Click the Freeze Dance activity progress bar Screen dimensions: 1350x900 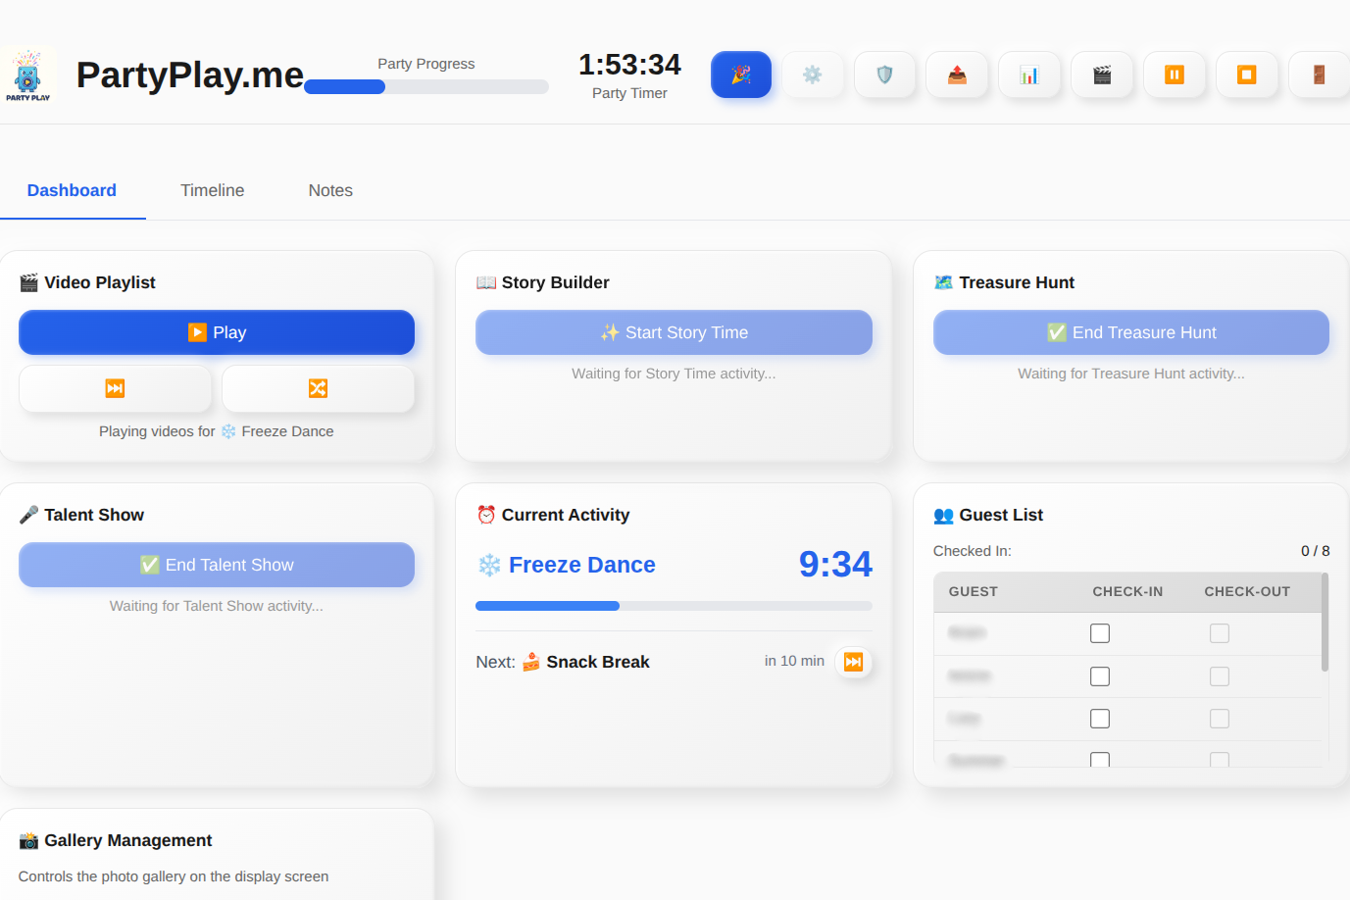(x=674, y=605)
